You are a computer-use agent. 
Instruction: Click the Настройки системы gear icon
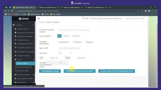click(16, 47)
